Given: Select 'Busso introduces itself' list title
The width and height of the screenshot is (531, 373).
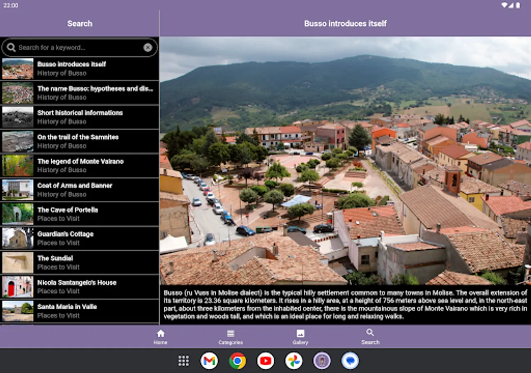Looking at the screenshot, I should [72, 64].
